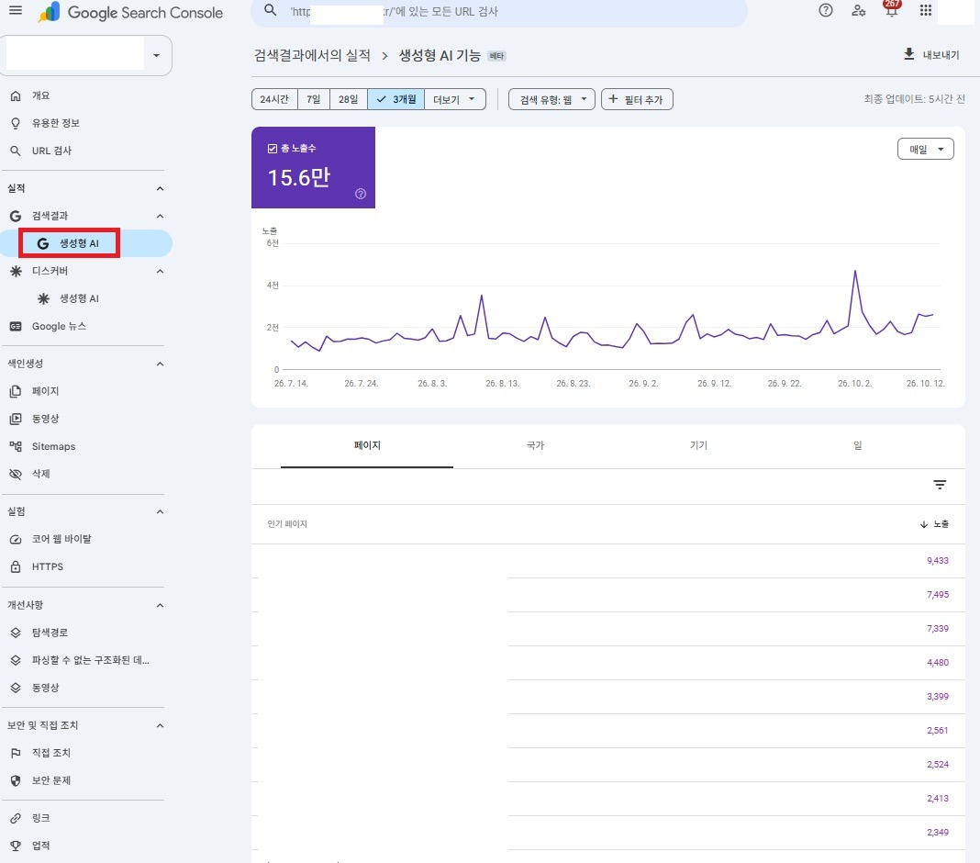Click help icon on total impressions card
Image resolution: width=980 pixels, height=863 pixels.
pos(361,194)
